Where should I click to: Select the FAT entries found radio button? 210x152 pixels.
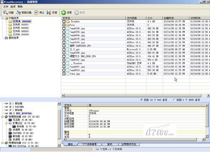click(142, 100)
